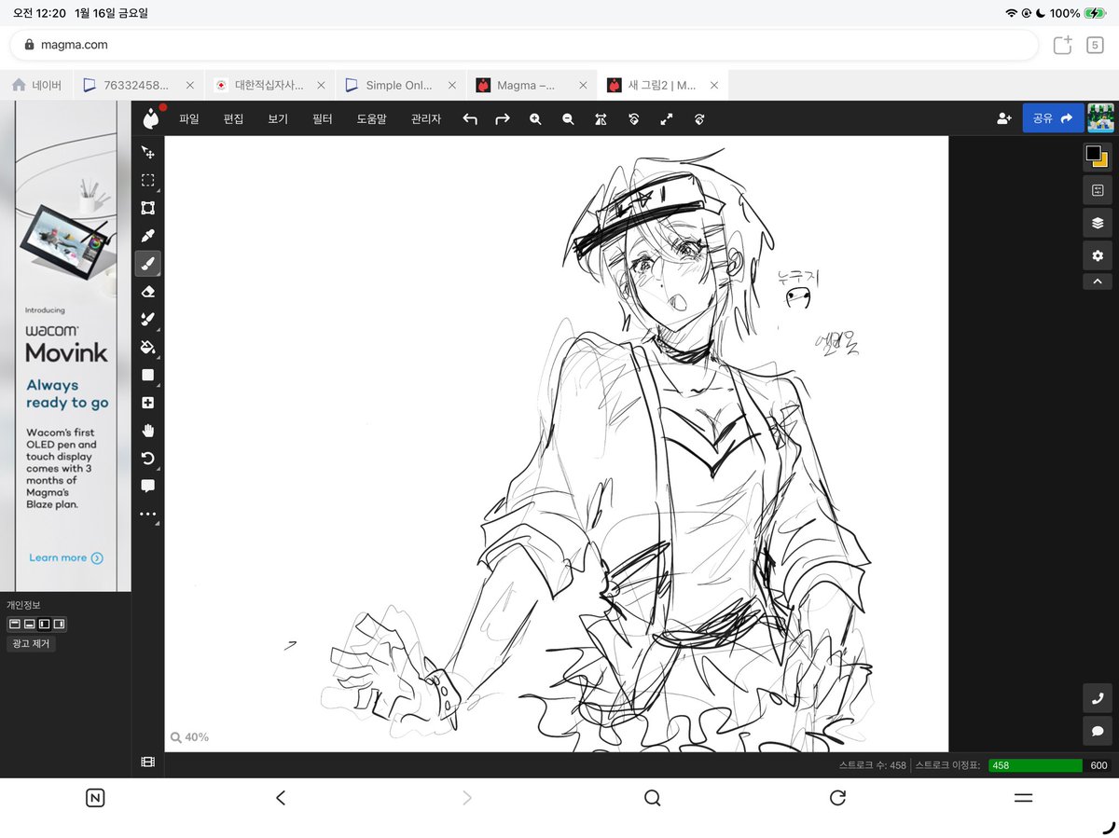Select the Rotate view tool
This screenshot has height=838, width=1119.
point(147,458)
